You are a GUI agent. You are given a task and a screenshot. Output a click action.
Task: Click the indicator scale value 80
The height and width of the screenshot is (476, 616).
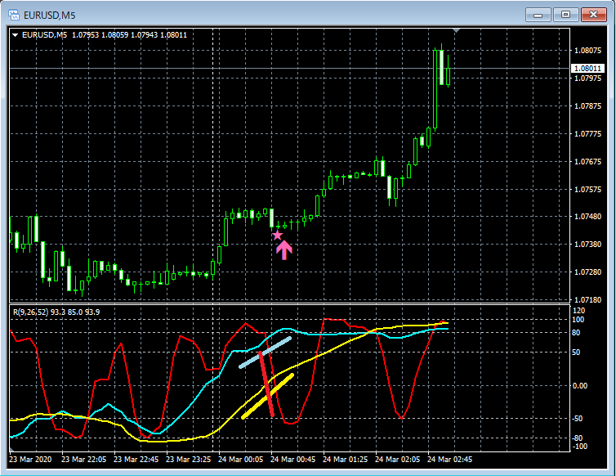[x=576, y=333]
